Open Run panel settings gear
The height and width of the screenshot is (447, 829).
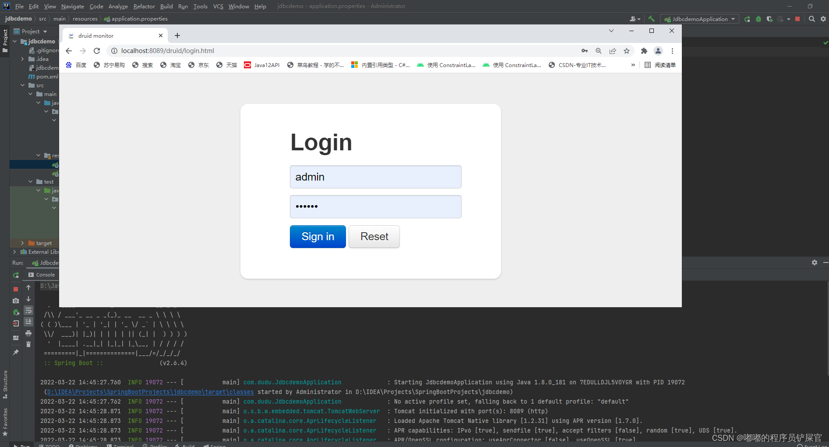[x=815, y=263]
